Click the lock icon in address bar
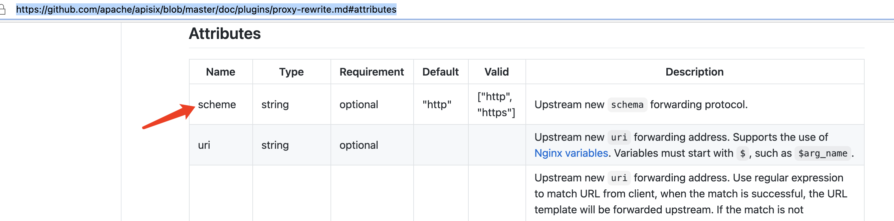 pos(2,9)
